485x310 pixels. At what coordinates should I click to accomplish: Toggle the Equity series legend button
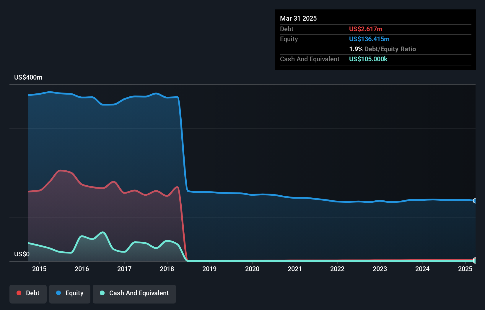click(x=70, y=294)
